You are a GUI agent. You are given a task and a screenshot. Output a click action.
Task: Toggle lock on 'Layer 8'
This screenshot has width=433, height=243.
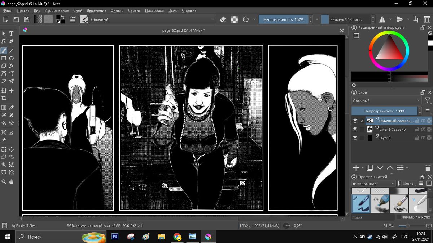point(416,138)
